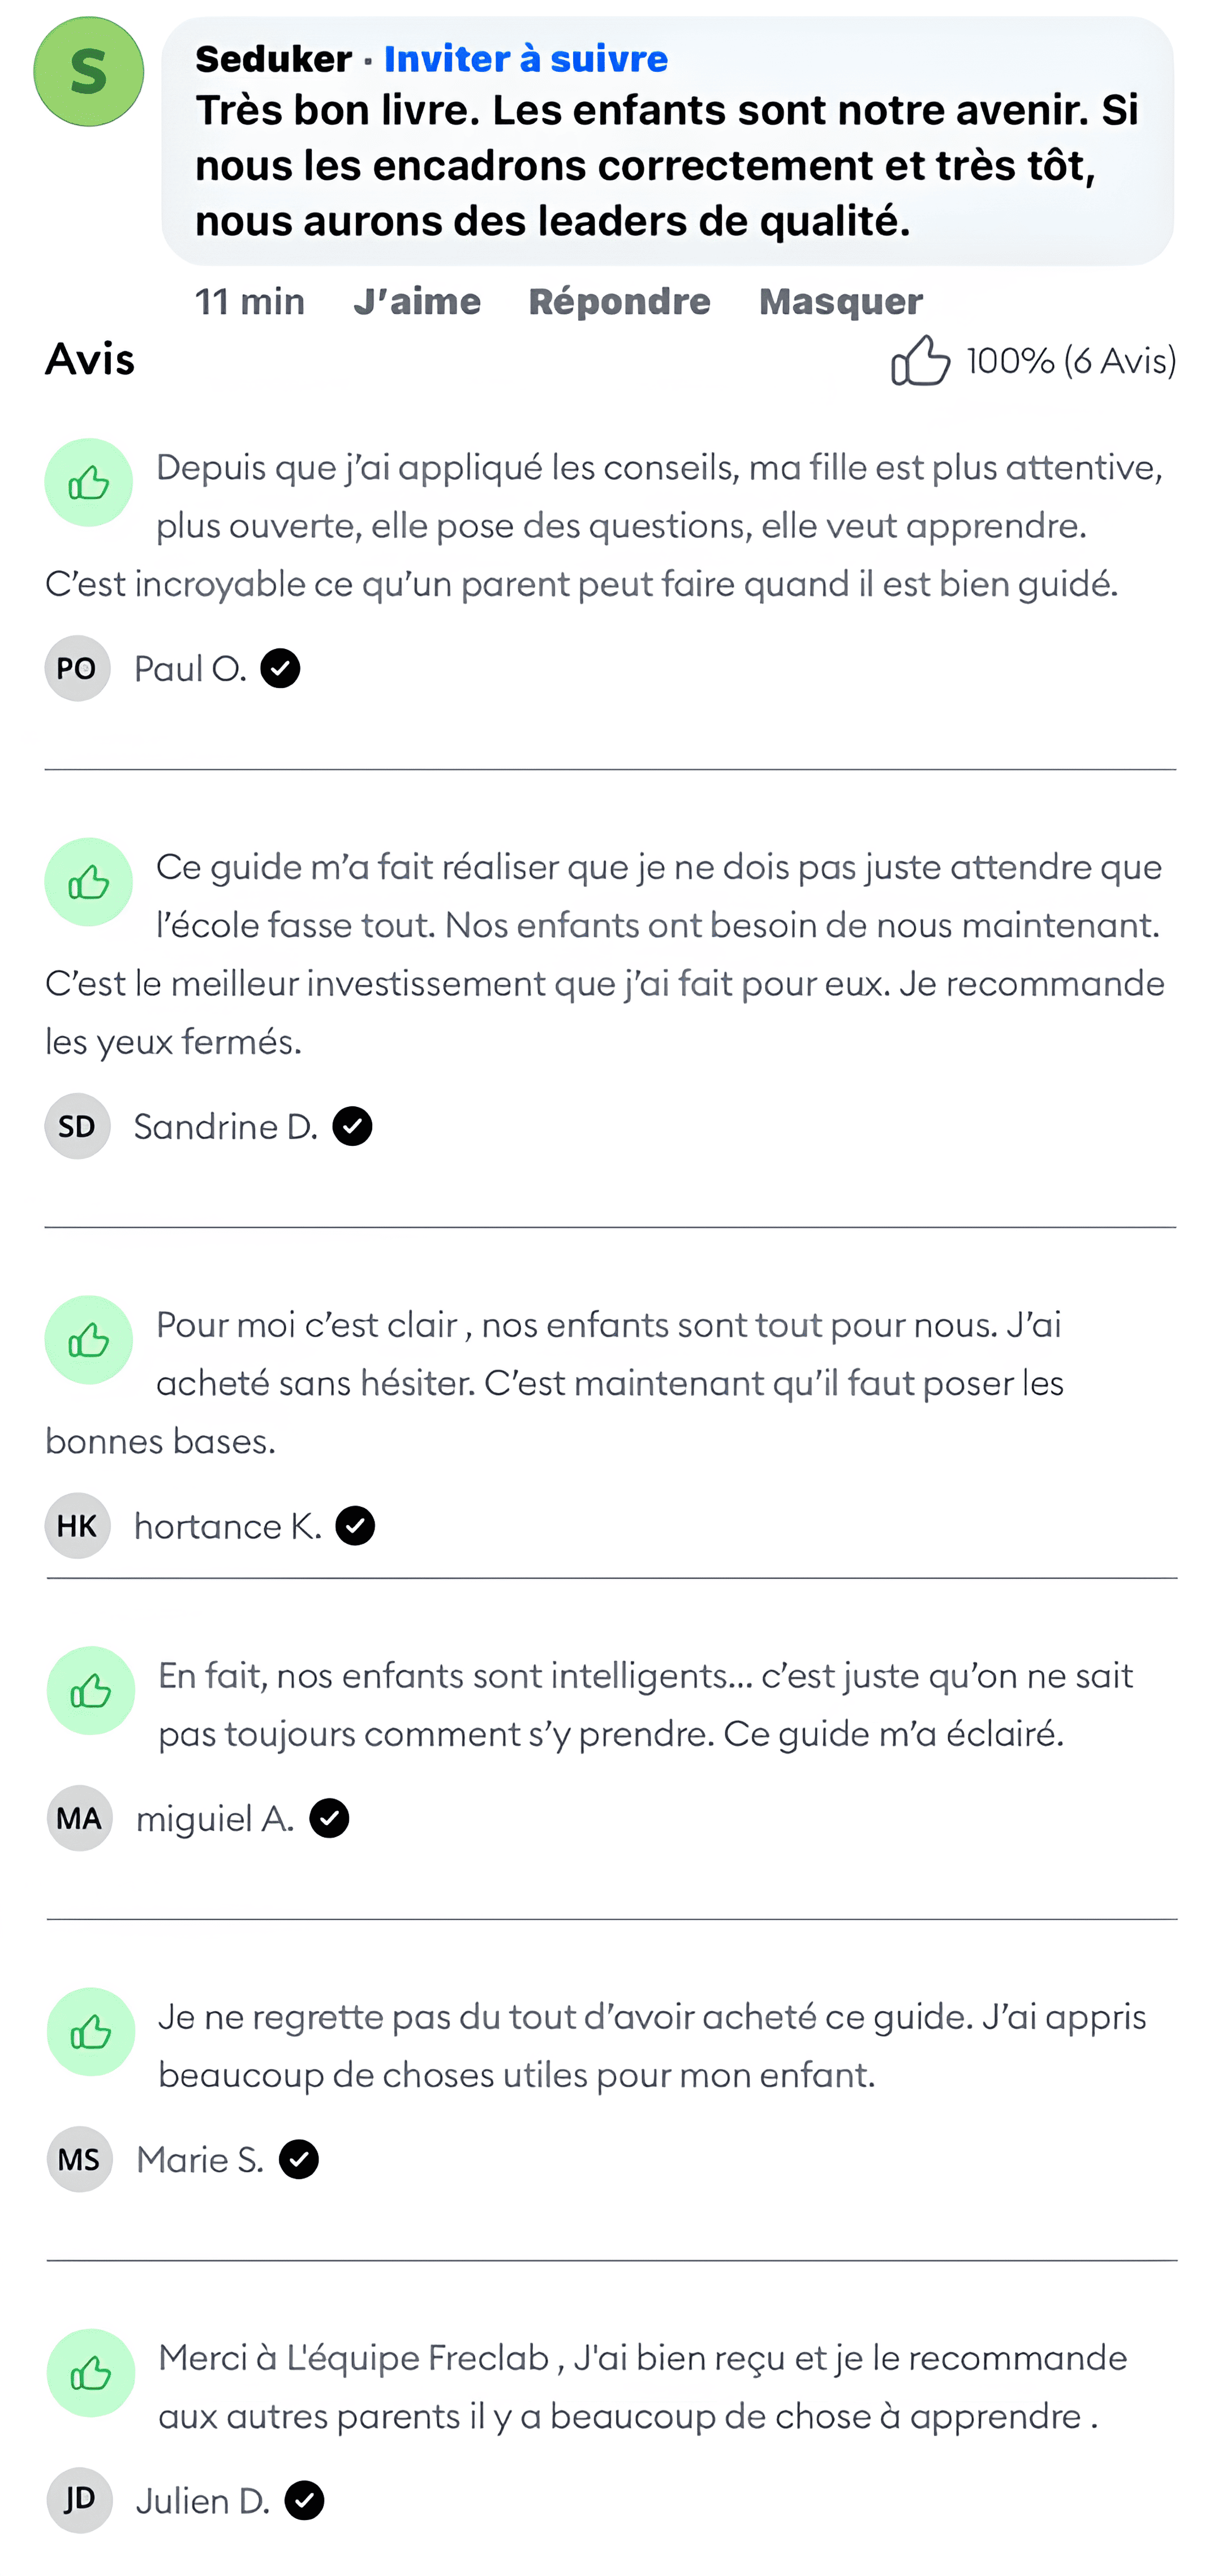
Task: Click verified badge beside Julien D.
Action: click(304, 2501)
